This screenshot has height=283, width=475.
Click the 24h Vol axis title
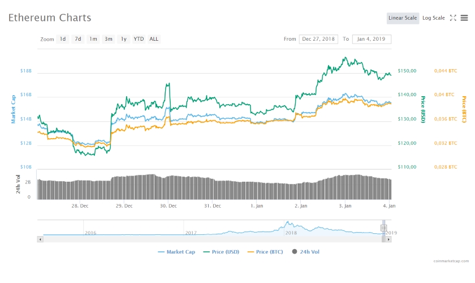pyautogui.click(x=18, y=184)
